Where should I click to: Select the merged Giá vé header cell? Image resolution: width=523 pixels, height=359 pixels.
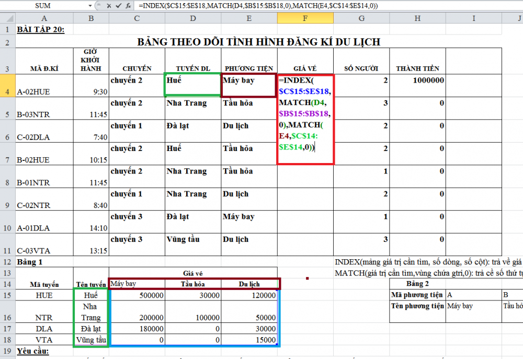(x=194, y=273)
